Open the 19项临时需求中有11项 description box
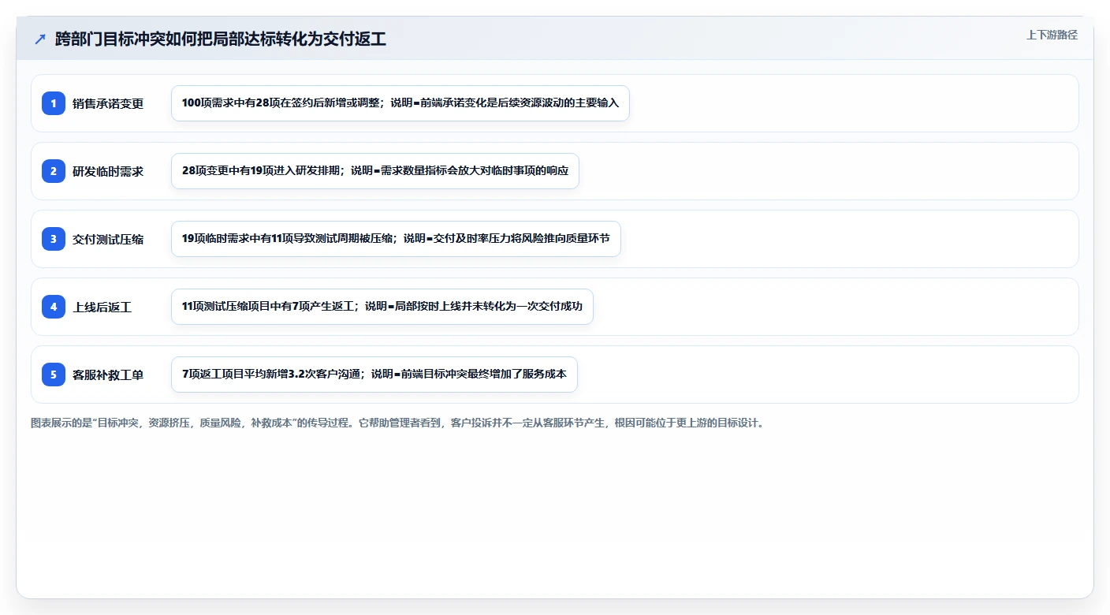The height and width of the screenshot is (615, 1110). pos(396,239)
